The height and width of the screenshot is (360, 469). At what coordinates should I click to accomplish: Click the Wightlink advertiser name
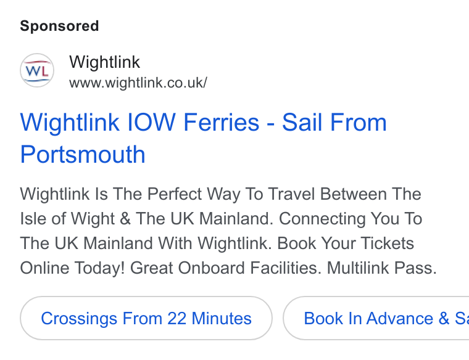[x=104, y=62]
